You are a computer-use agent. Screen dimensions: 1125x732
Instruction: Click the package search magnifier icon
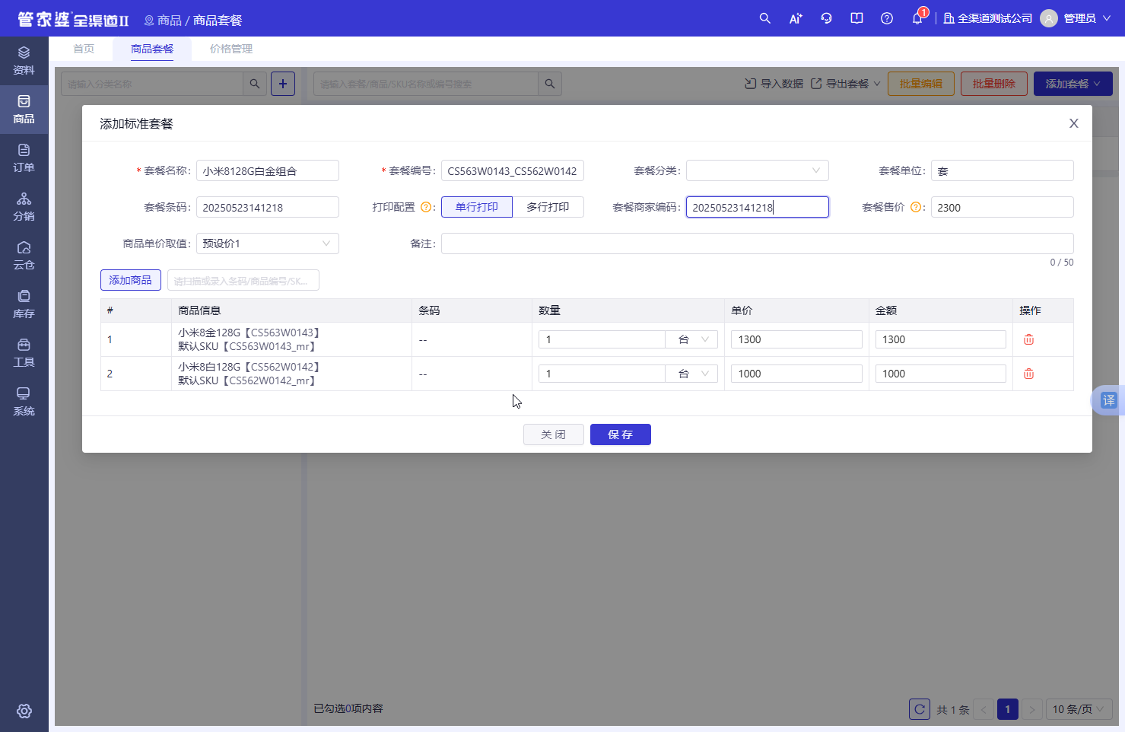click(550, 84)
